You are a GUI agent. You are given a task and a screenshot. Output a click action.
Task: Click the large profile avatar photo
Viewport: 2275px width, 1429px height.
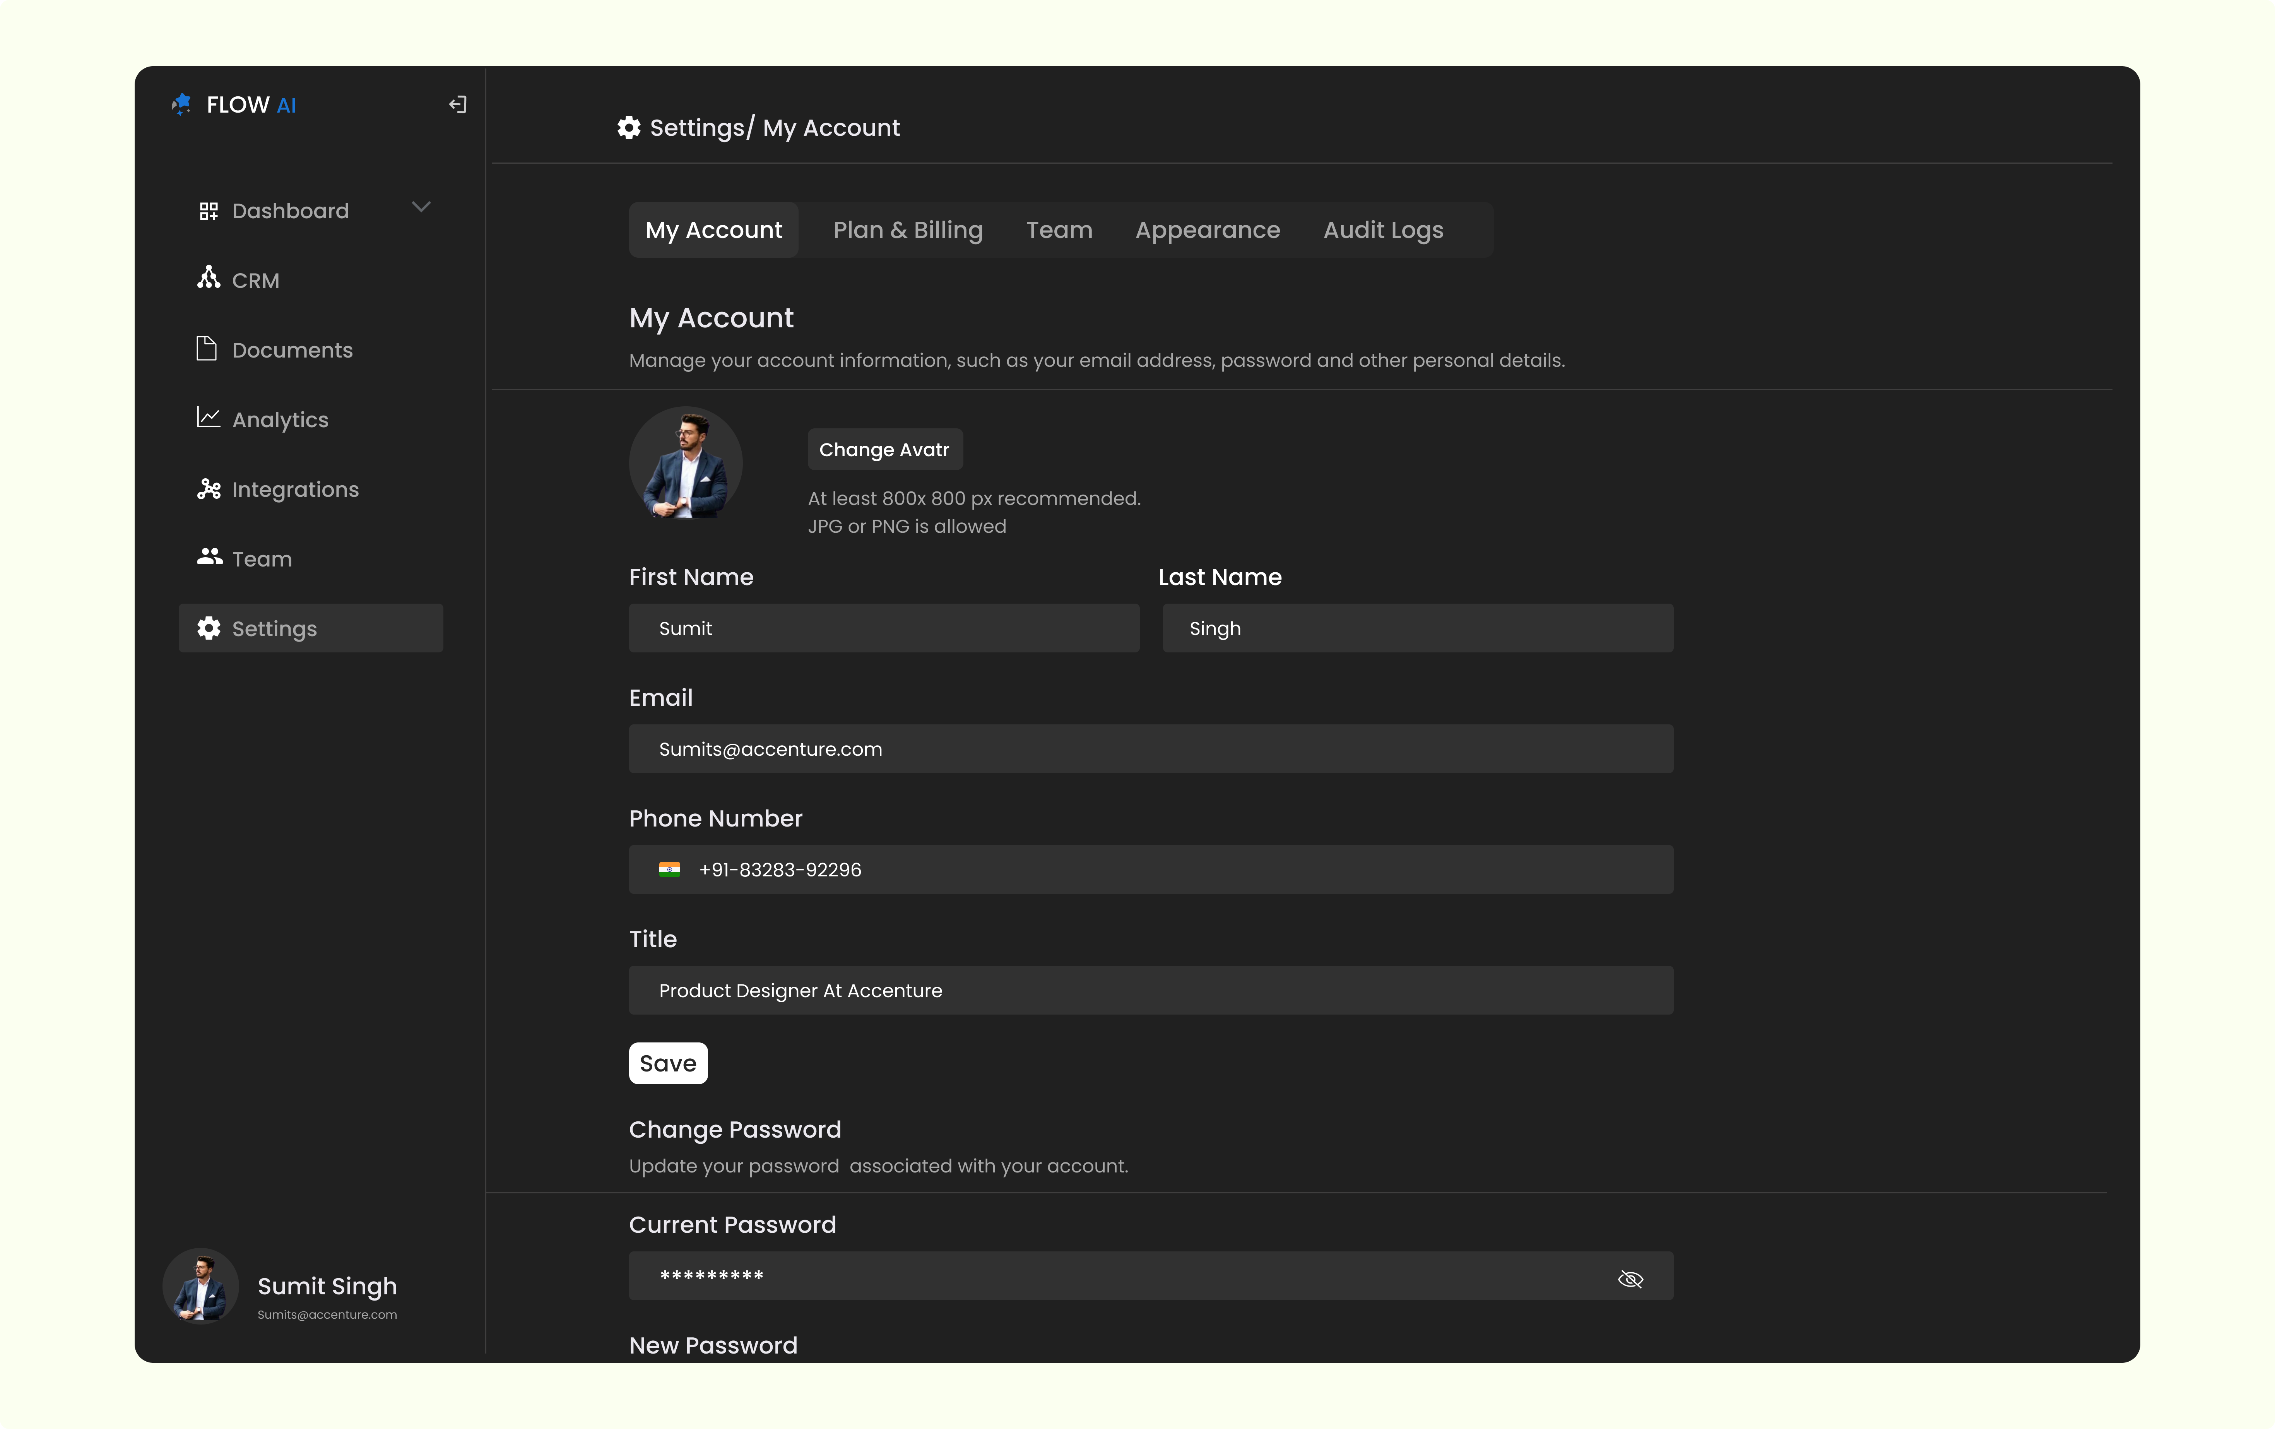686,463
